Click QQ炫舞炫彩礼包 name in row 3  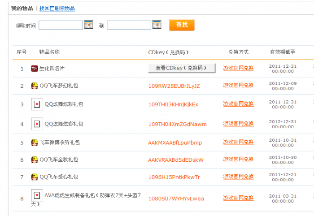click(64, 104)
